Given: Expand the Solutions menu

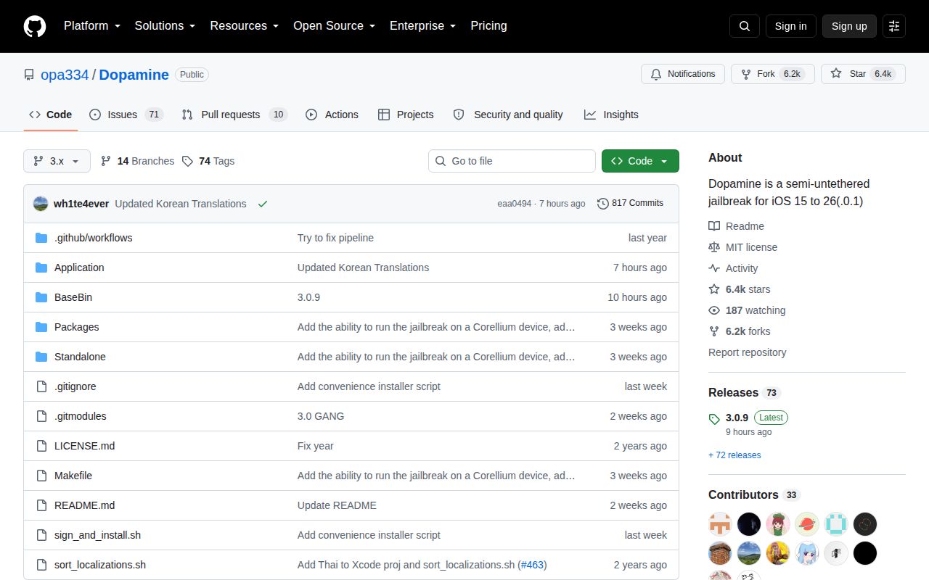Looking at the screenshot, I should [165, 25].
